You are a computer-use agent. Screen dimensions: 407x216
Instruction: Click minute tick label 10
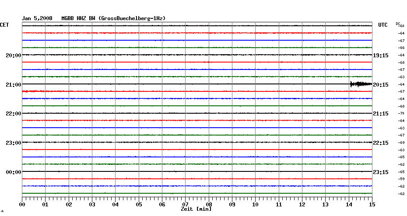pyautogui.click(x=256, y=205)
